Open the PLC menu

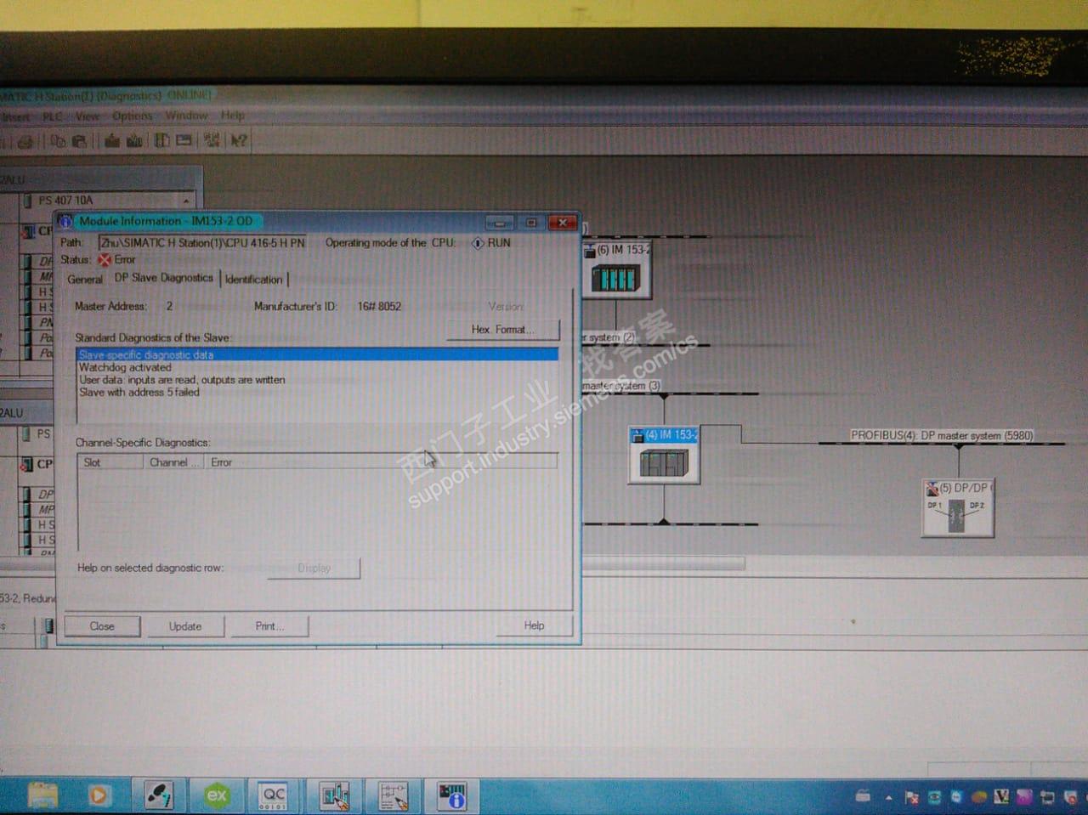pyautogui.click(x=53, y=116)
